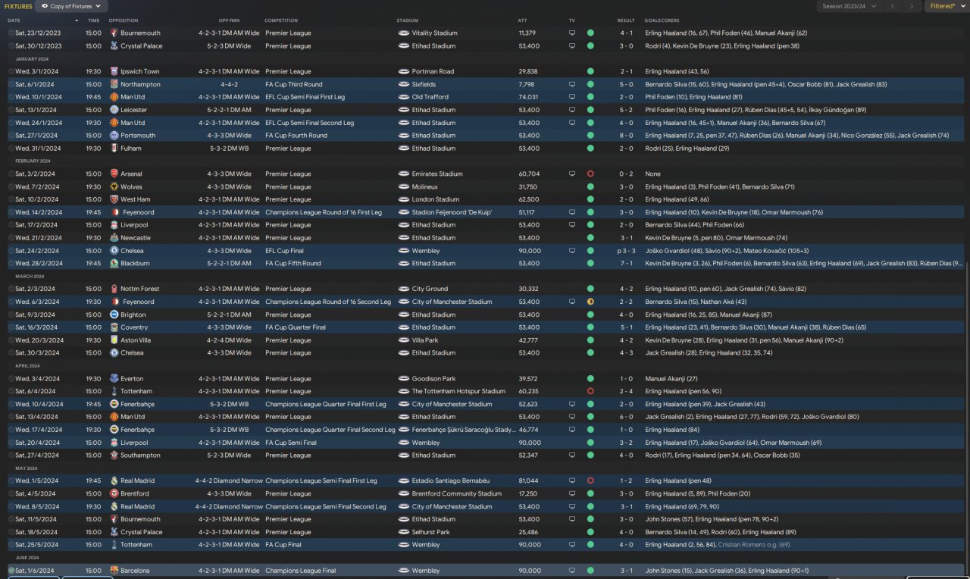The width and height of the screenshot is (970, 579).
Task: Tick the selection circle for Wed, 3/1/2024
Action: [x=11, y=71]
